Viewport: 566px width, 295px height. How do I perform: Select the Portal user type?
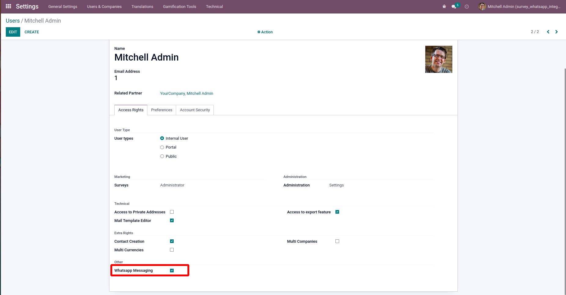click(x=162, y=147)
